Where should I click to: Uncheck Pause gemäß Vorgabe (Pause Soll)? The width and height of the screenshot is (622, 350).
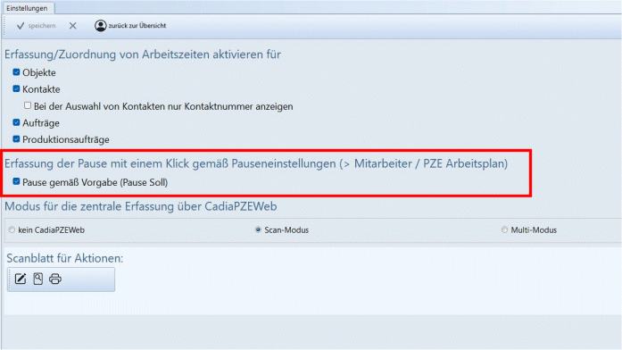16,182
